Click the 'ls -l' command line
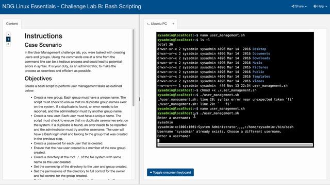The height and width of the screenshot is (185, 330). coord(184,40)
